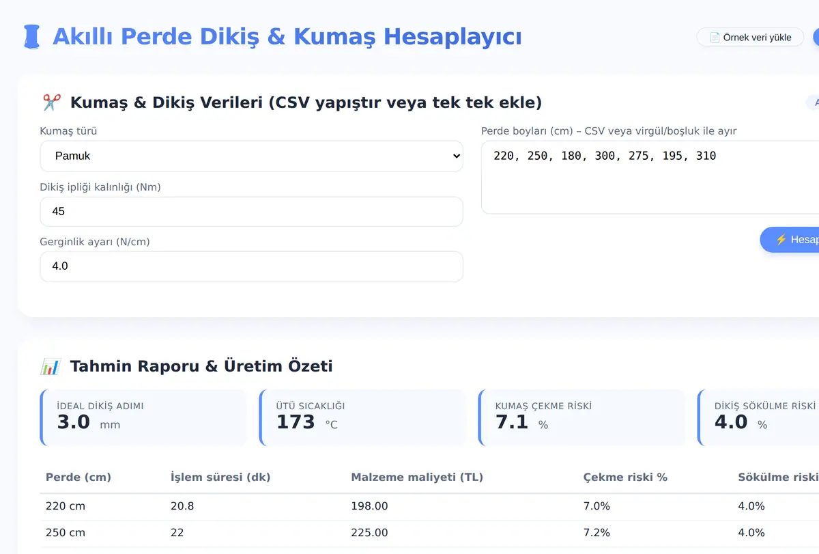The height and width of the screenshot is (554, 819).
Task: Click the thread spool logo icon
Action: click(31, 37)
